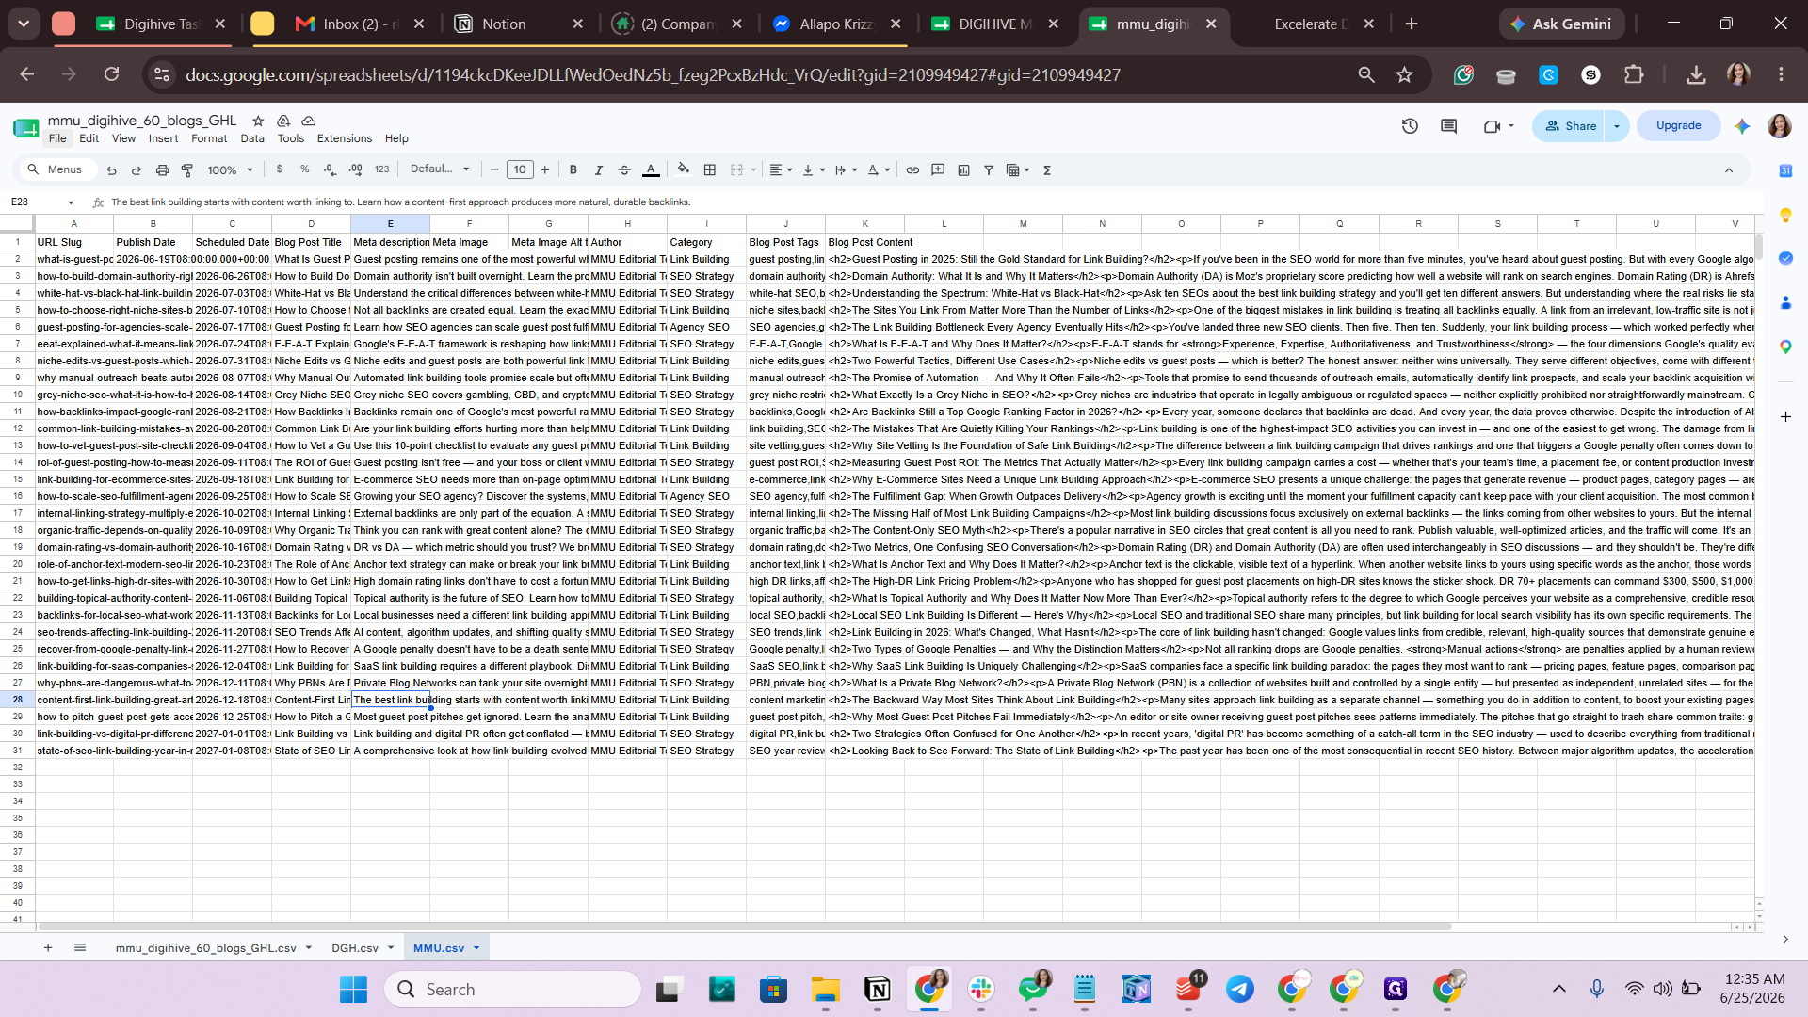The height and width of the screenshot is (1017, 1808).
Task: Open Move document folder icon
Action: click(x=283, y=121)
